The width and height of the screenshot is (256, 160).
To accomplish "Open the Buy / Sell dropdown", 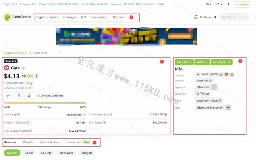I will point(184,62).
